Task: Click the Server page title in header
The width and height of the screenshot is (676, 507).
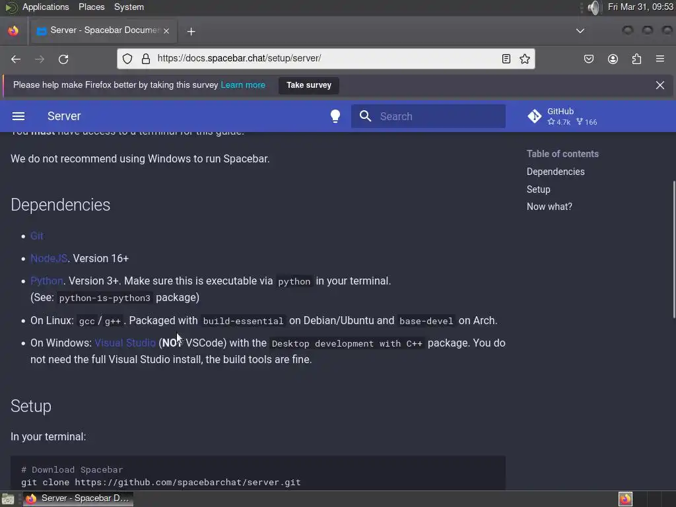Action: 64,116
